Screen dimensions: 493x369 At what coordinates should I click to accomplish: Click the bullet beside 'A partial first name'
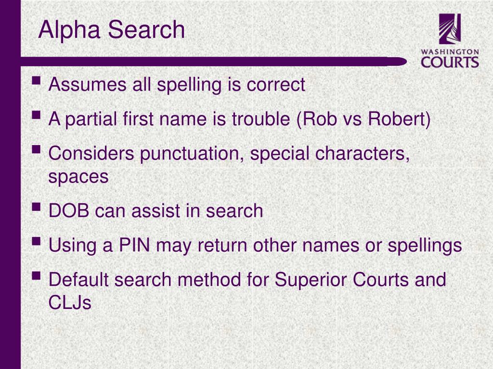37,115
